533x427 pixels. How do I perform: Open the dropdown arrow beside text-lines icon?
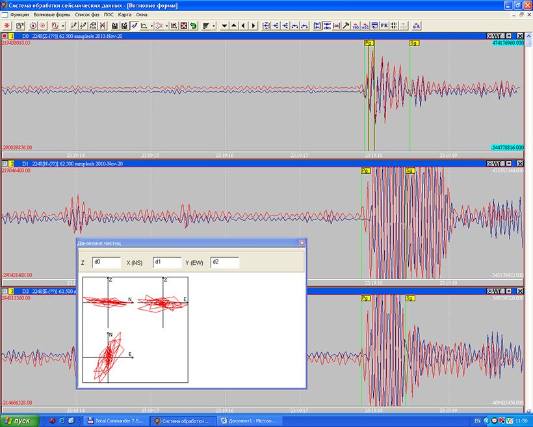click(214, 25)
